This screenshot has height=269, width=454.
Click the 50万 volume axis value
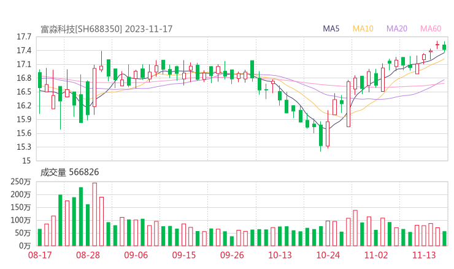(23, 233)
